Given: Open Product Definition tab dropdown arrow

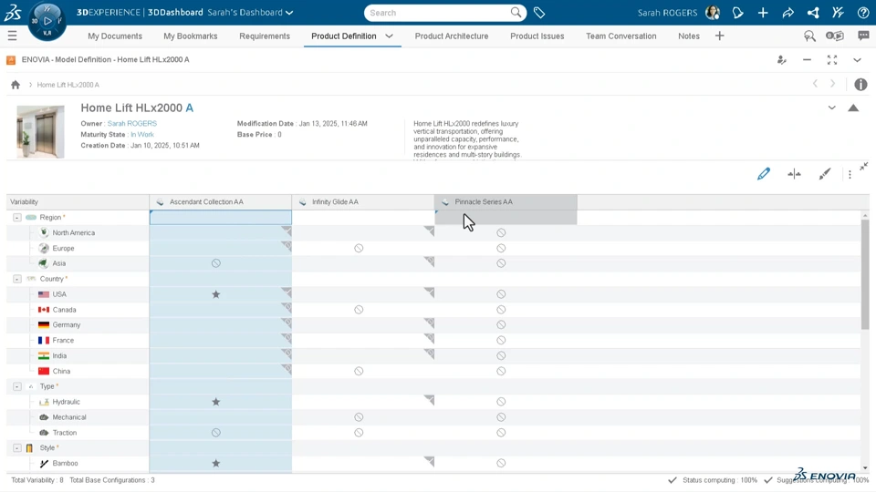Looking at the screenshot, I should (x=390, y=36).
